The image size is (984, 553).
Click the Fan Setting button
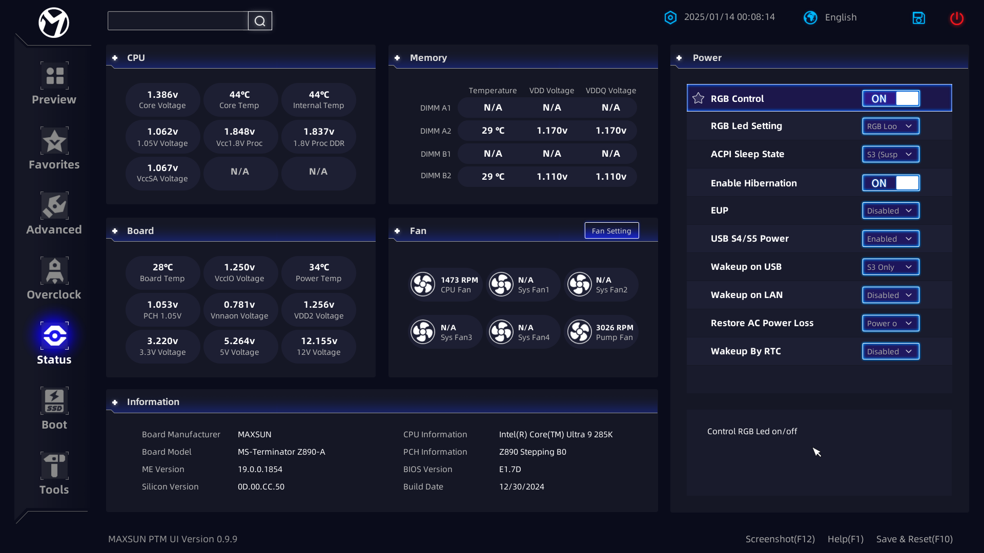click(611, 231)
